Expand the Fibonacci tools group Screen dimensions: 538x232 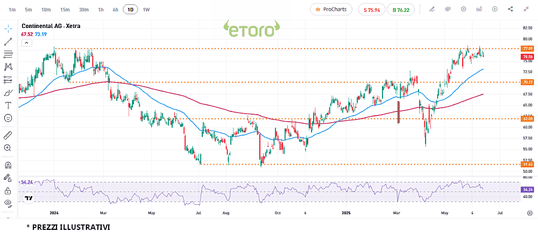tap(8, 54)
